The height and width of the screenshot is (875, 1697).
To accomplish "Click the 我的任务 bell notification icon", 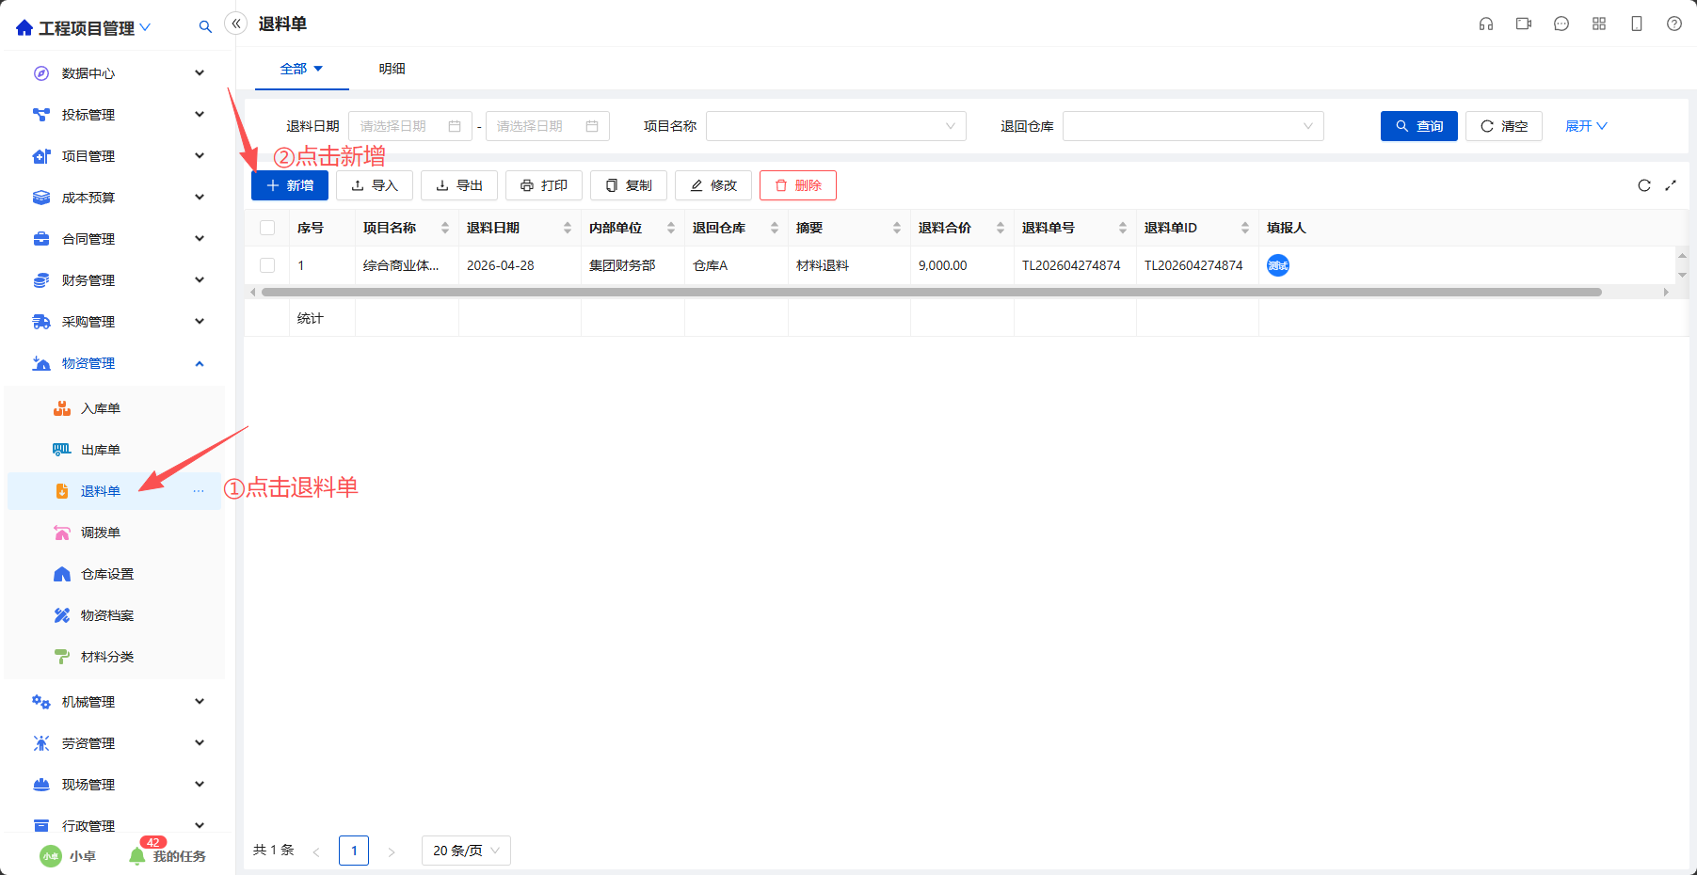I will click(x=137, y=855).
